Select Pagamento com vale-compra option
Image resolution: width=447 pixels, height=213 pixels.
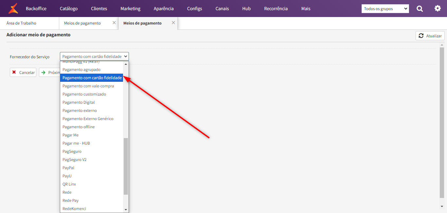(92, 86)
